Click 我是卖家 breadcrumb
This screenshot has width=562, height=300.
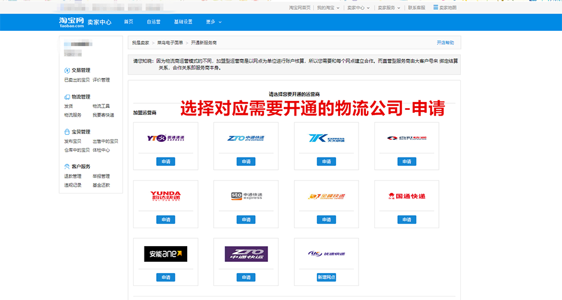(140, 43)
